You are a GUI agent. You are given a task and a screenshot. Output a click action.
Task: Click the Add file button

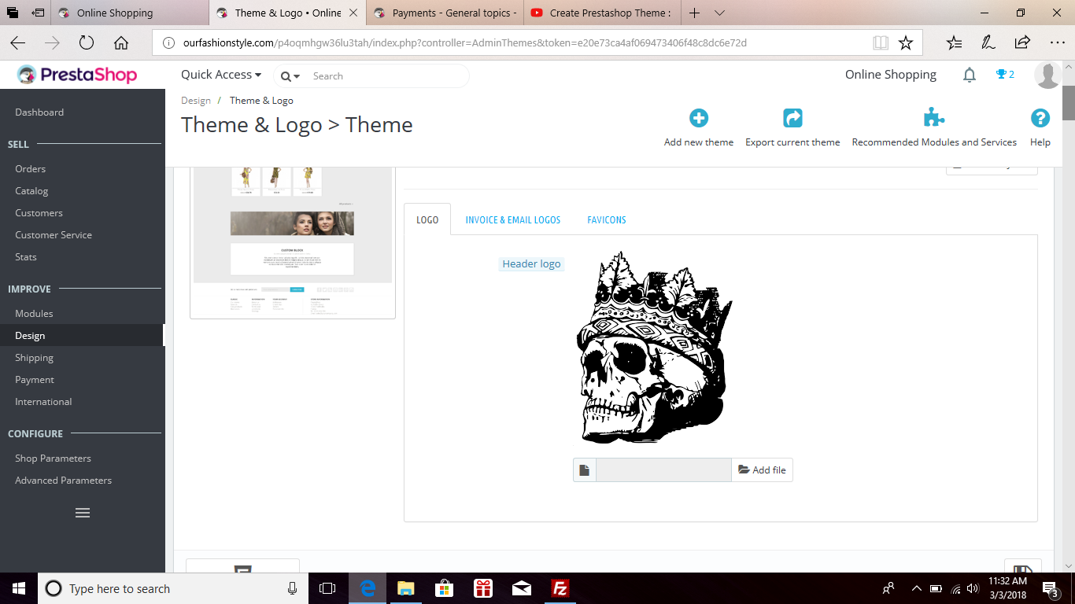[762, 470]
